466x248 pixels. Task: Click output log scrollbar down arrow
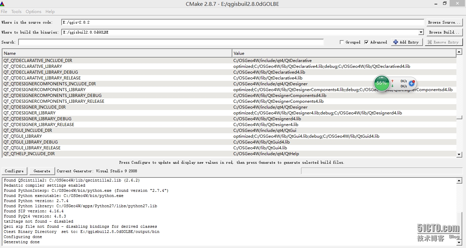pyautogui.click(x=459, y=243)
